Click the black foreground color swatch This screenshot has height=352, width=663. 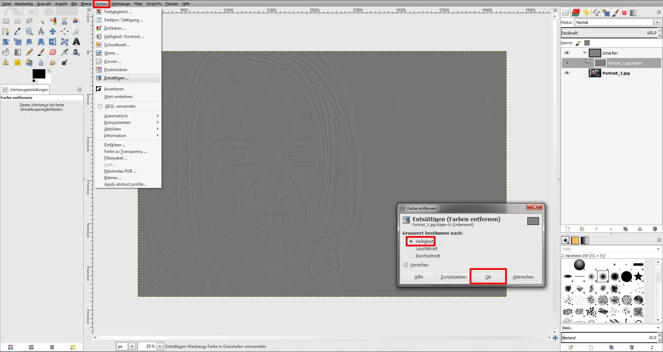[x=39, y=74]
